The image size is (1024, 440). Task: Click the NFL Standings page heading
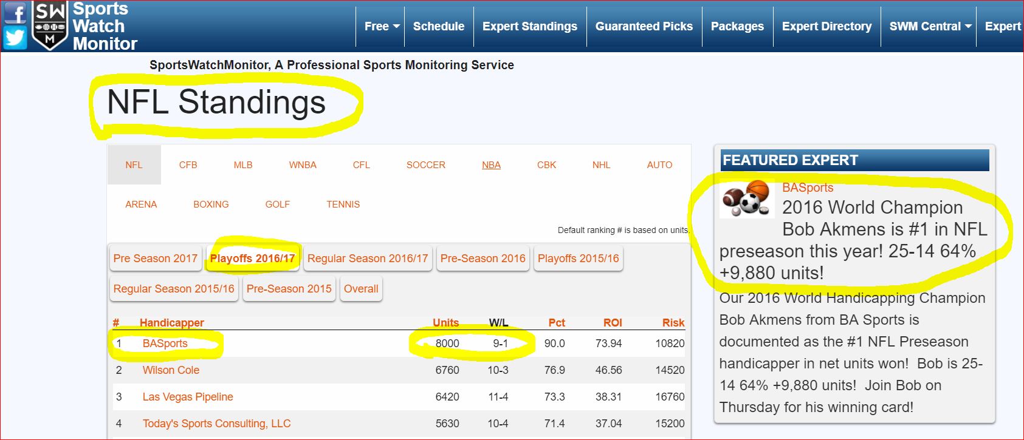click(216, 102)
